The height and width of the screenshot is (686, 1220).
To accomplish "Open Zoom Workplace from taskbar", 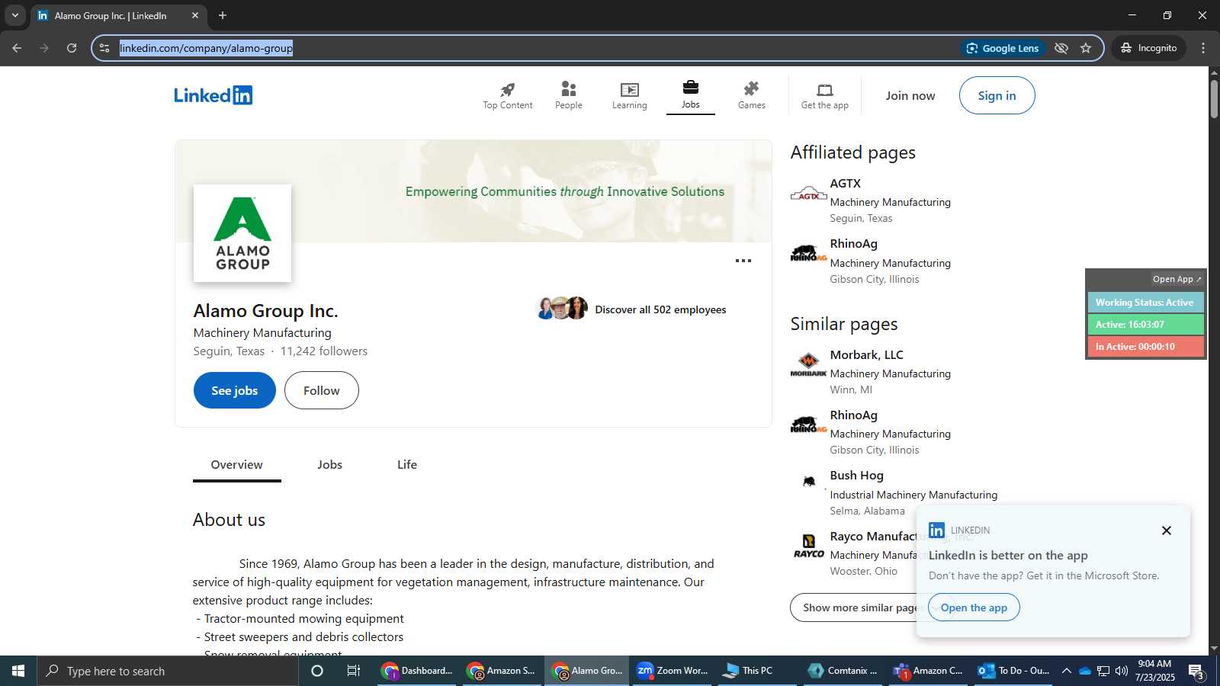I will click(673, 671).
